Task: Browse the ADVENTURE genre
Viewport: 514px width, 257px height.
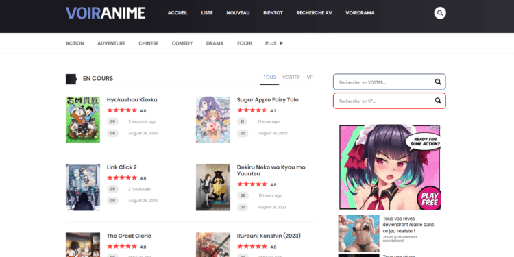Action: [x=111, y=43]
